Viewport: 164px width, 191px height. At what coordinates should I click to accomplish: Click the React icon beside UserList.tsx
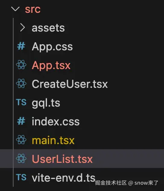[x=21, y=159]
